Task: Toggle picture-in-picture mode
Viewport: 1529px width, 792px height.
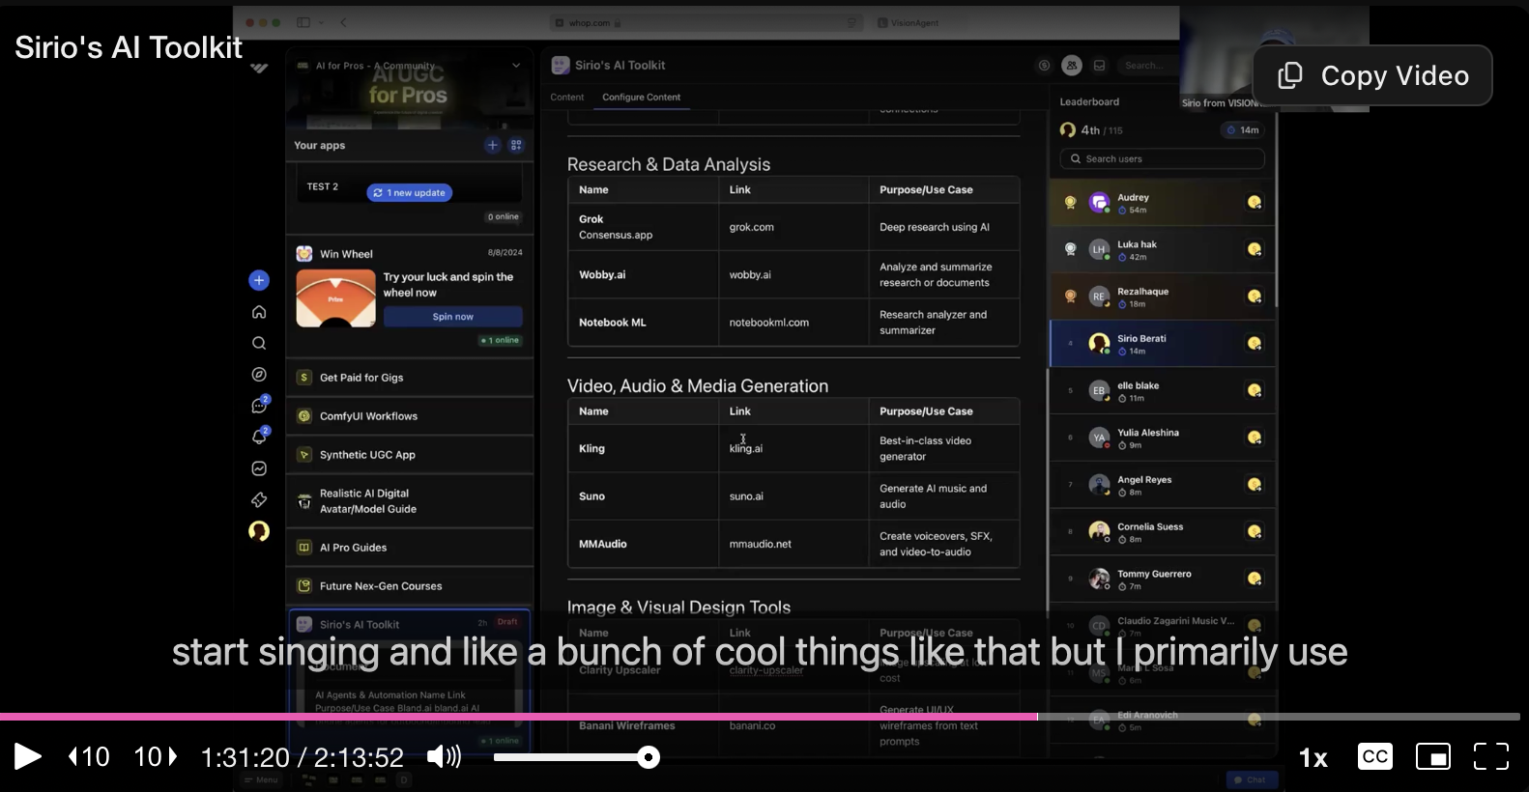Action: point(1432,756)
